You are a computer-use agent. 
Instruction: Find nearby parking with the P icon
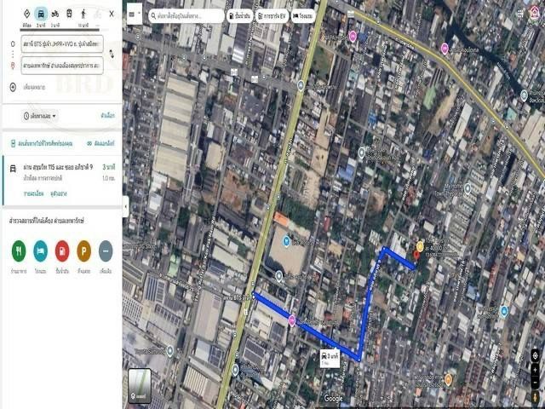(83, 251)
